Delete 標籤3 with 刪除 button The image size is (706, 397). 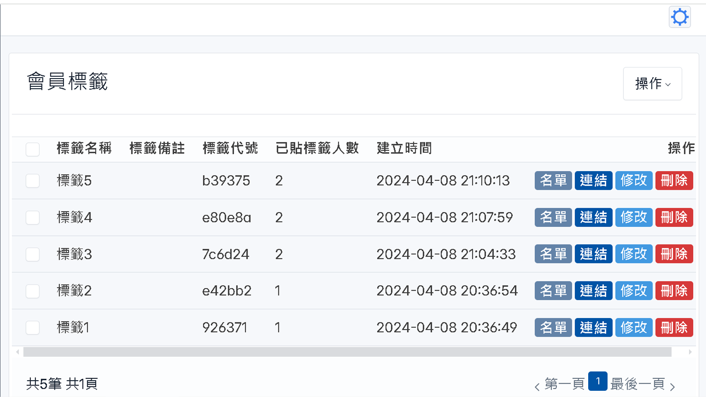pyautogui.click(x=674, y=254)
